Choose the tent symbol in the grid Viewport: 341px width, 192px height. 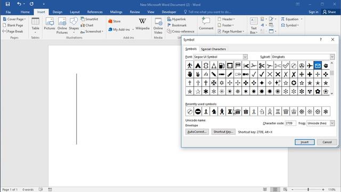pyautogui.click(x=198, y=65)
